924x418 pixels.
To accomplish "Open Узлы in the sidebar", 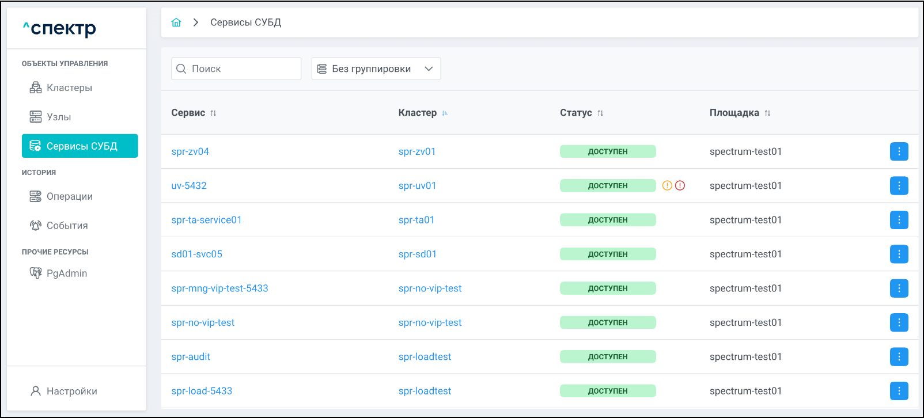I will pos(59,117).
